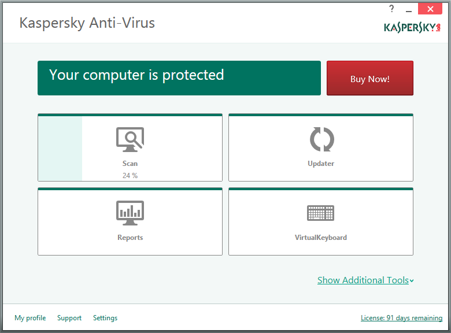Click the Buy Now! button
The width and height of the screenshot is (451, 333).
pyautogui.click(x=370, y=78)
